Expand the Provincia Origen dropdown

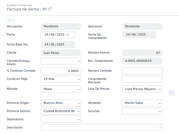[x=78, y=103]
